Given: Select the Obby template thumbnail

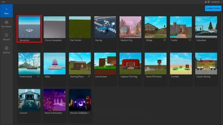Looking at the screenshot, I should tap(55, 64).
